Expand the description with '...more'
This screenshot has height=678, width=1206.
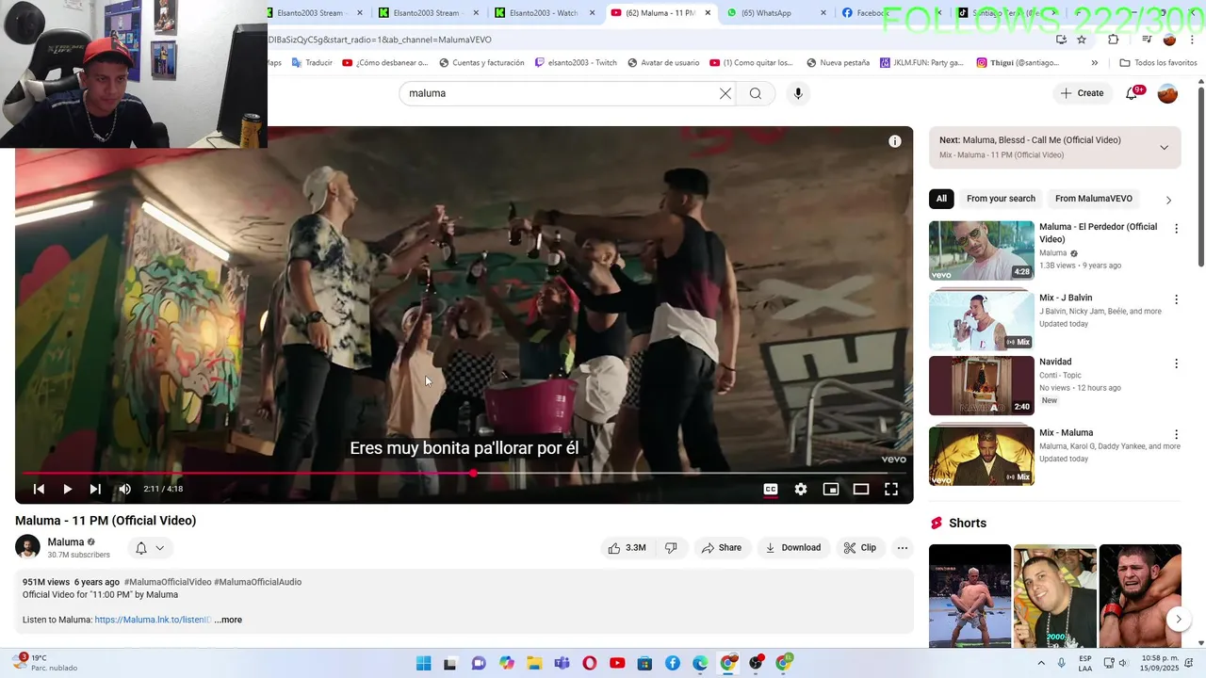pyautogui.click(x=228, y=620)
